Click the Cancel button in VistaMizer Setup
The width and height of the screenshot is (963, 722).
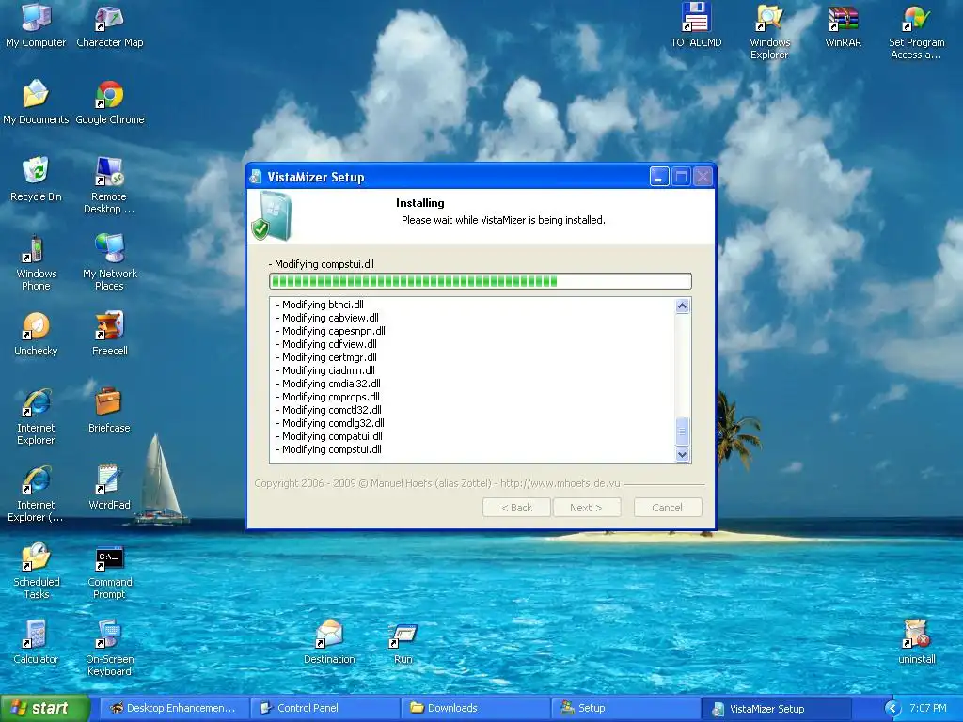(x=668, y=508)
